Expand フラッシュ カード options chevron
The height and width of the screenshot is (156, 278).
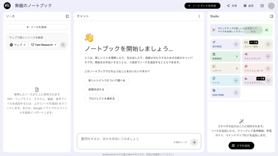click(268, 69)
